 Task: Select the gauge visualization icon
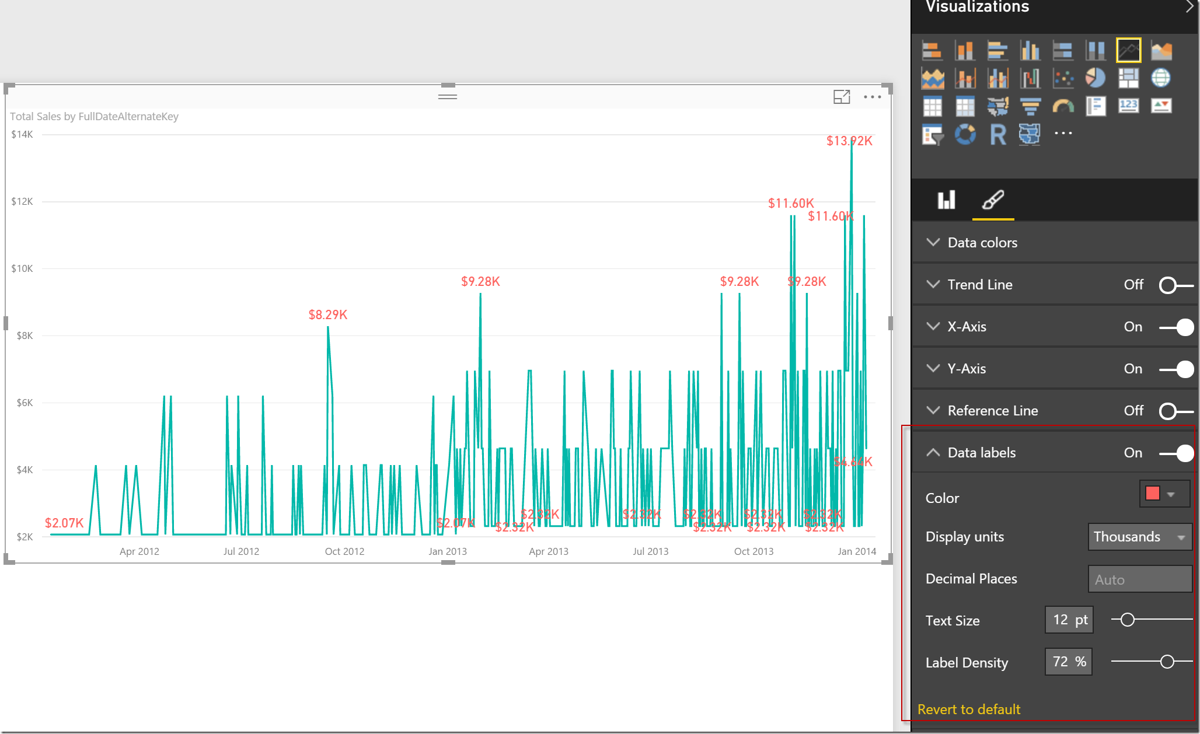pyautogui.click(x=1063, y=106)
